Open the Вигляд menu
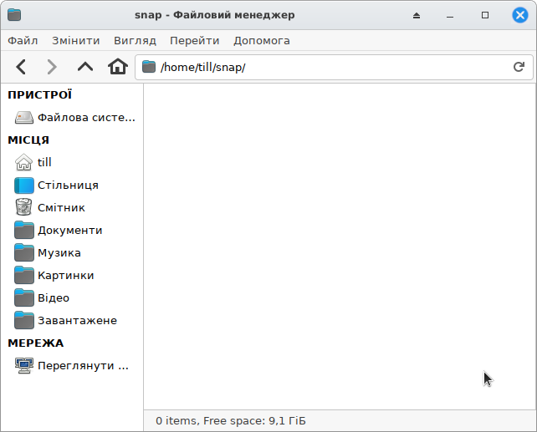Viewport: 537px width, 432px height. point(135,41)
